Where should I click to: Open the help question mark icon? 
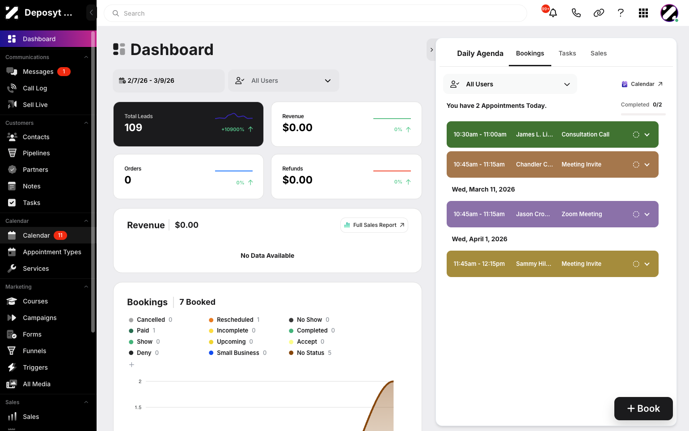click(621, 13)
